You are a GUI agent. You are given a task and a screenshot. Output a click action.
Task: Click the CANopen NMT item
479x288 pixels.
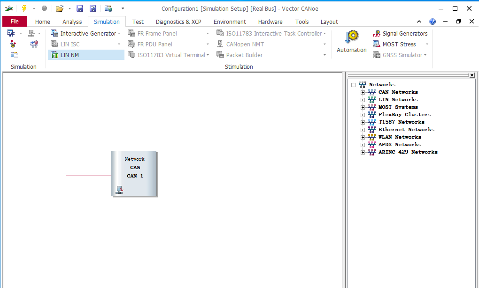pyautogui.click(x=240, y=44)
